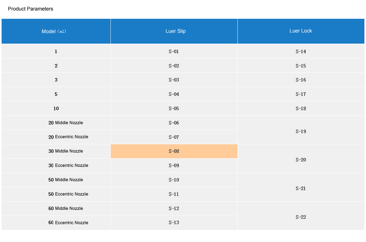Select the S-01 Luer Slip cell
This screenshot has width=366, height=242.
click(x=174, y=52)
